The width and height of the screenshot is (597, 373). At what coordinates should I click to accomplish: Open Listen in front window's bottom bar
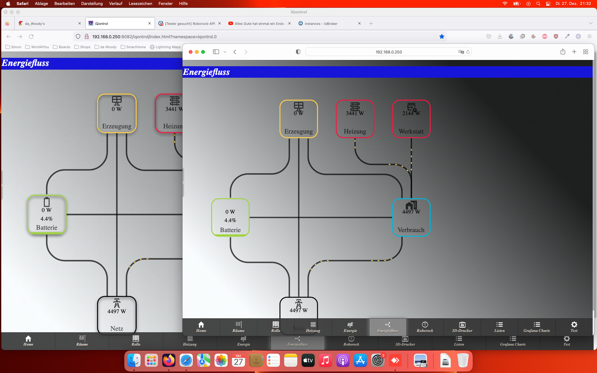pyautogui.click(x=500, y=327)
